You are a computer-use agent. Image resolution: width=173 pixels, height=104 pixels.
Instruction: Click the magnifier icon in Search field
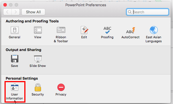[130, 12]
